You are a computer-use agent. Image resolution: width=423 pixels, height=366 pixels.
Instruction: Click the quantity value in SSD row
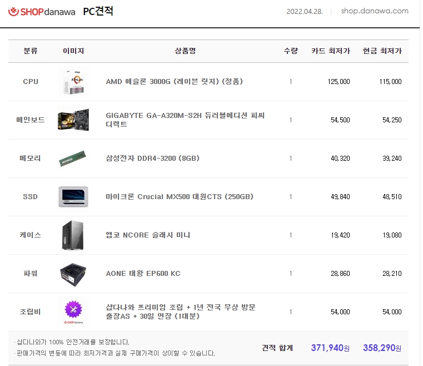pos(291,196)
